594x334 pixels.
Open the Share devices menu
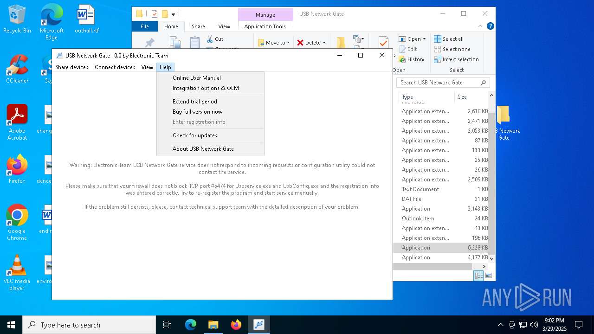point(71,67)
